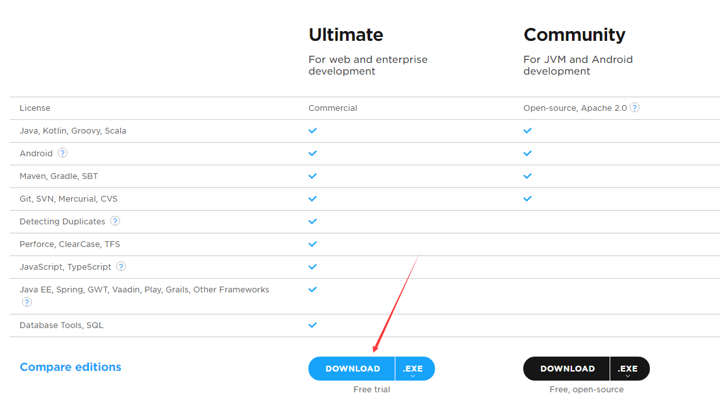The height and width of the screenshot is (402, 720).
Task: Click Community checkmark in Maven, Gradle row
Action: 527,176
